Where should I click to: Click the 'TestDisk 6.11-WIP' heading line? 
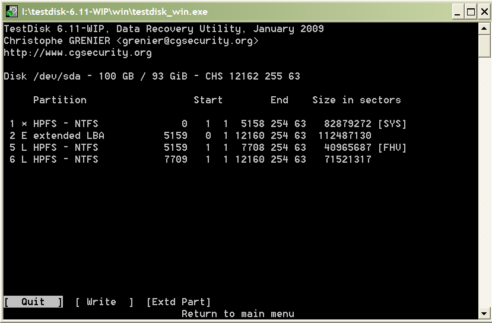[x=163, y=29]
